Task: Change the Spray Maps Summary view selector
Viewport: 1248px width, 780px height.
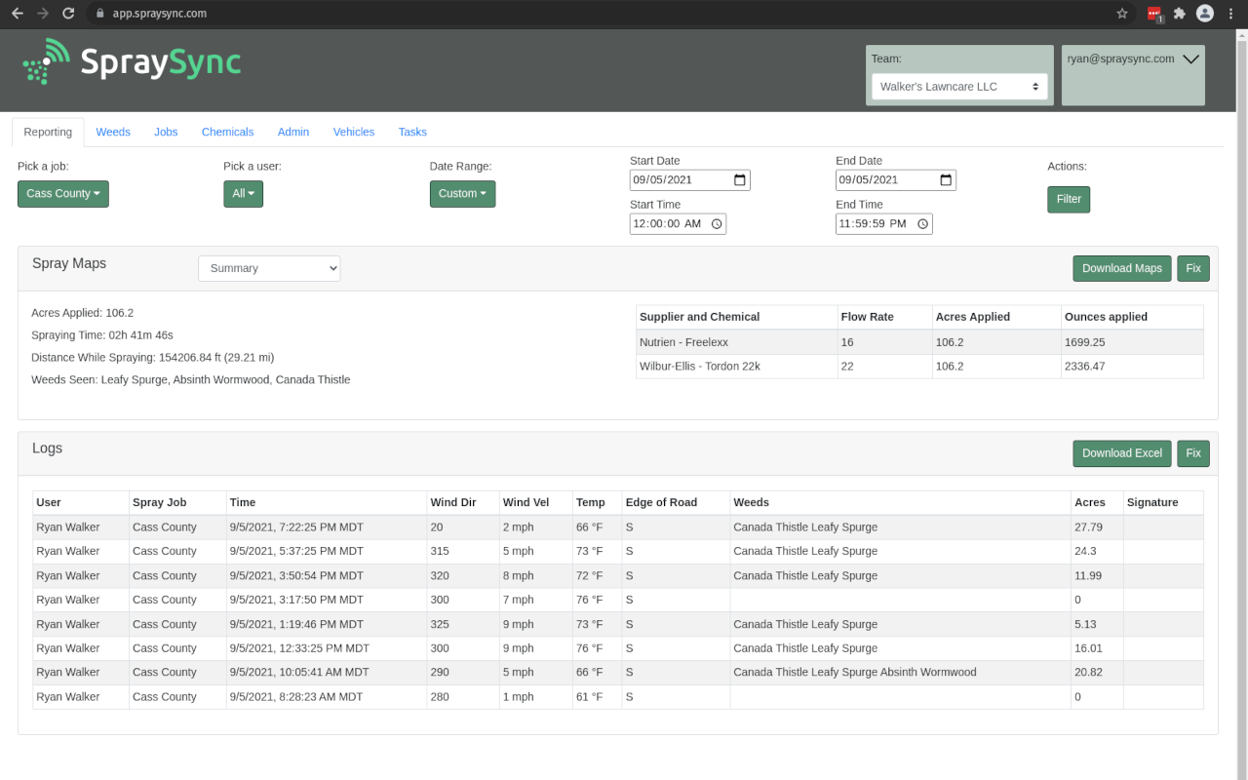Action: pos(269,267)
